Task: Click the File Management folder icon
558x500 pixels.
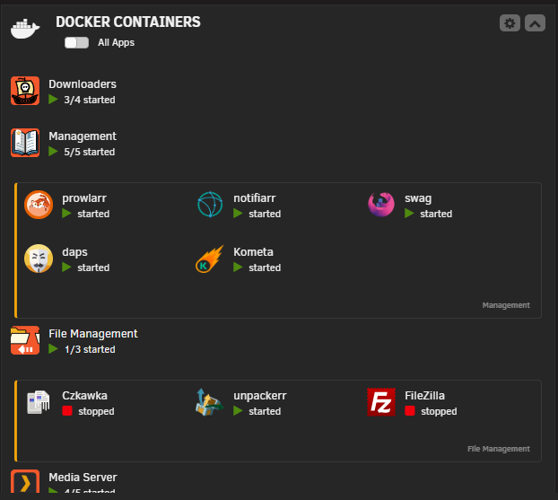Action: [25, 340]
